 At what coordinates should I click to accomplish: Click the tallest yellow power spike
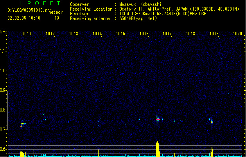157,149
